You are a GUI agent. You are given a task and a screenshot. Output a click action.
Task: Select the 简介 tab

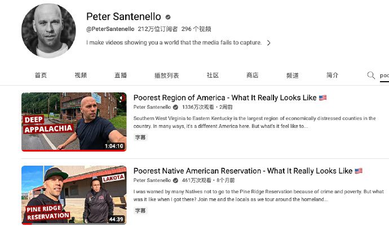[332, 75]
